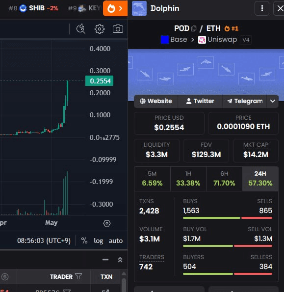This screenshot has width=284, height=292.
Task: Toggle log scale on chart
Action: coord(99,241)
